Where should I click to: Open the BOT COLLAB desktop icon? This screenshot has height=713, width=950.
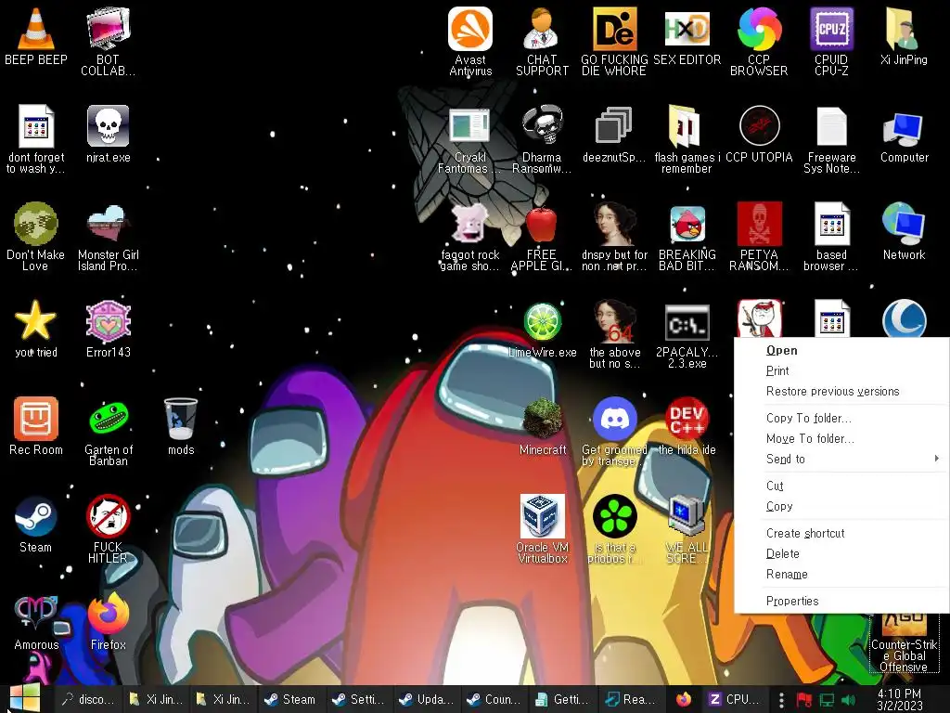(108, 29)
